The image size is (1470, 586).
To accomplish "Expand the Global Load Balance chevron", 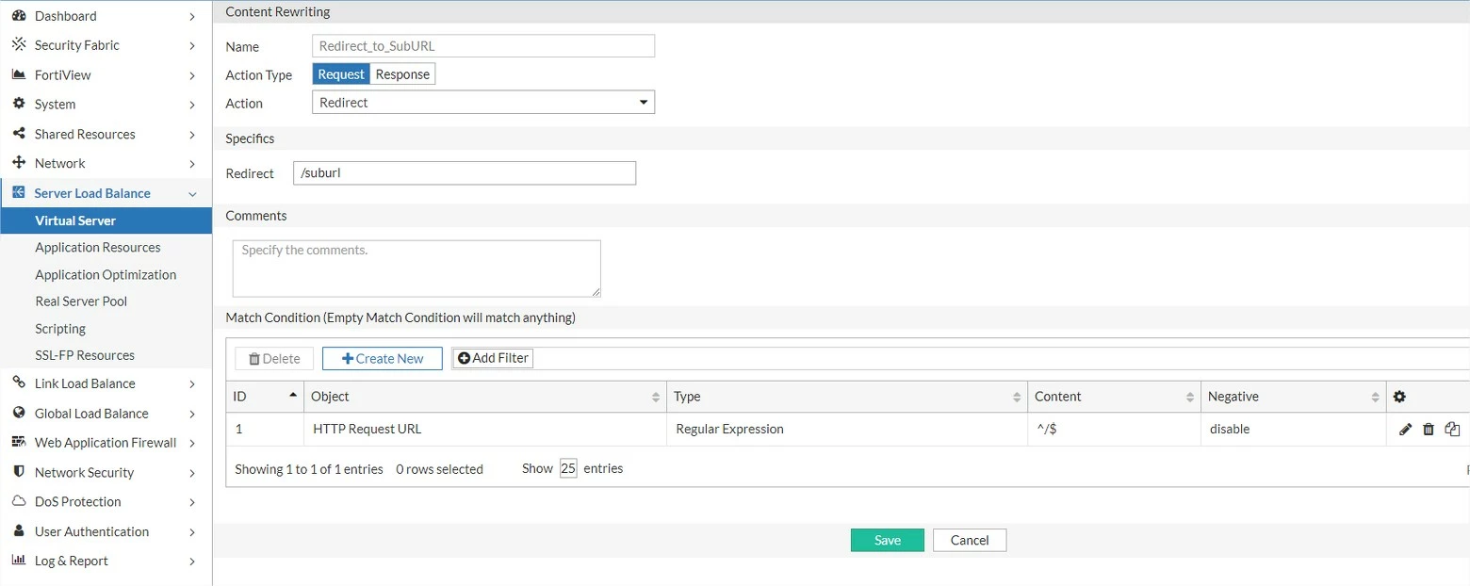I will 192,414.
